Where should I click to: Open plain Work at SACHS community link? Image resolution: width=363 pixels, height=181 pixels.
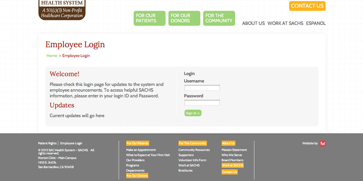coord(189,165)
